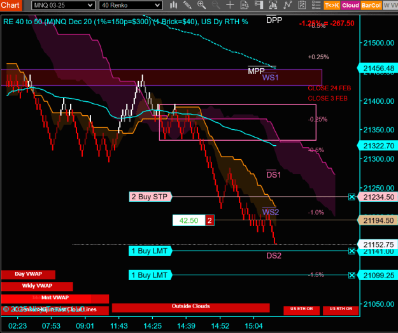Click the 21099.25 limit price marker
The width and height of the screenshot is (398, 333).
point(378,276)
